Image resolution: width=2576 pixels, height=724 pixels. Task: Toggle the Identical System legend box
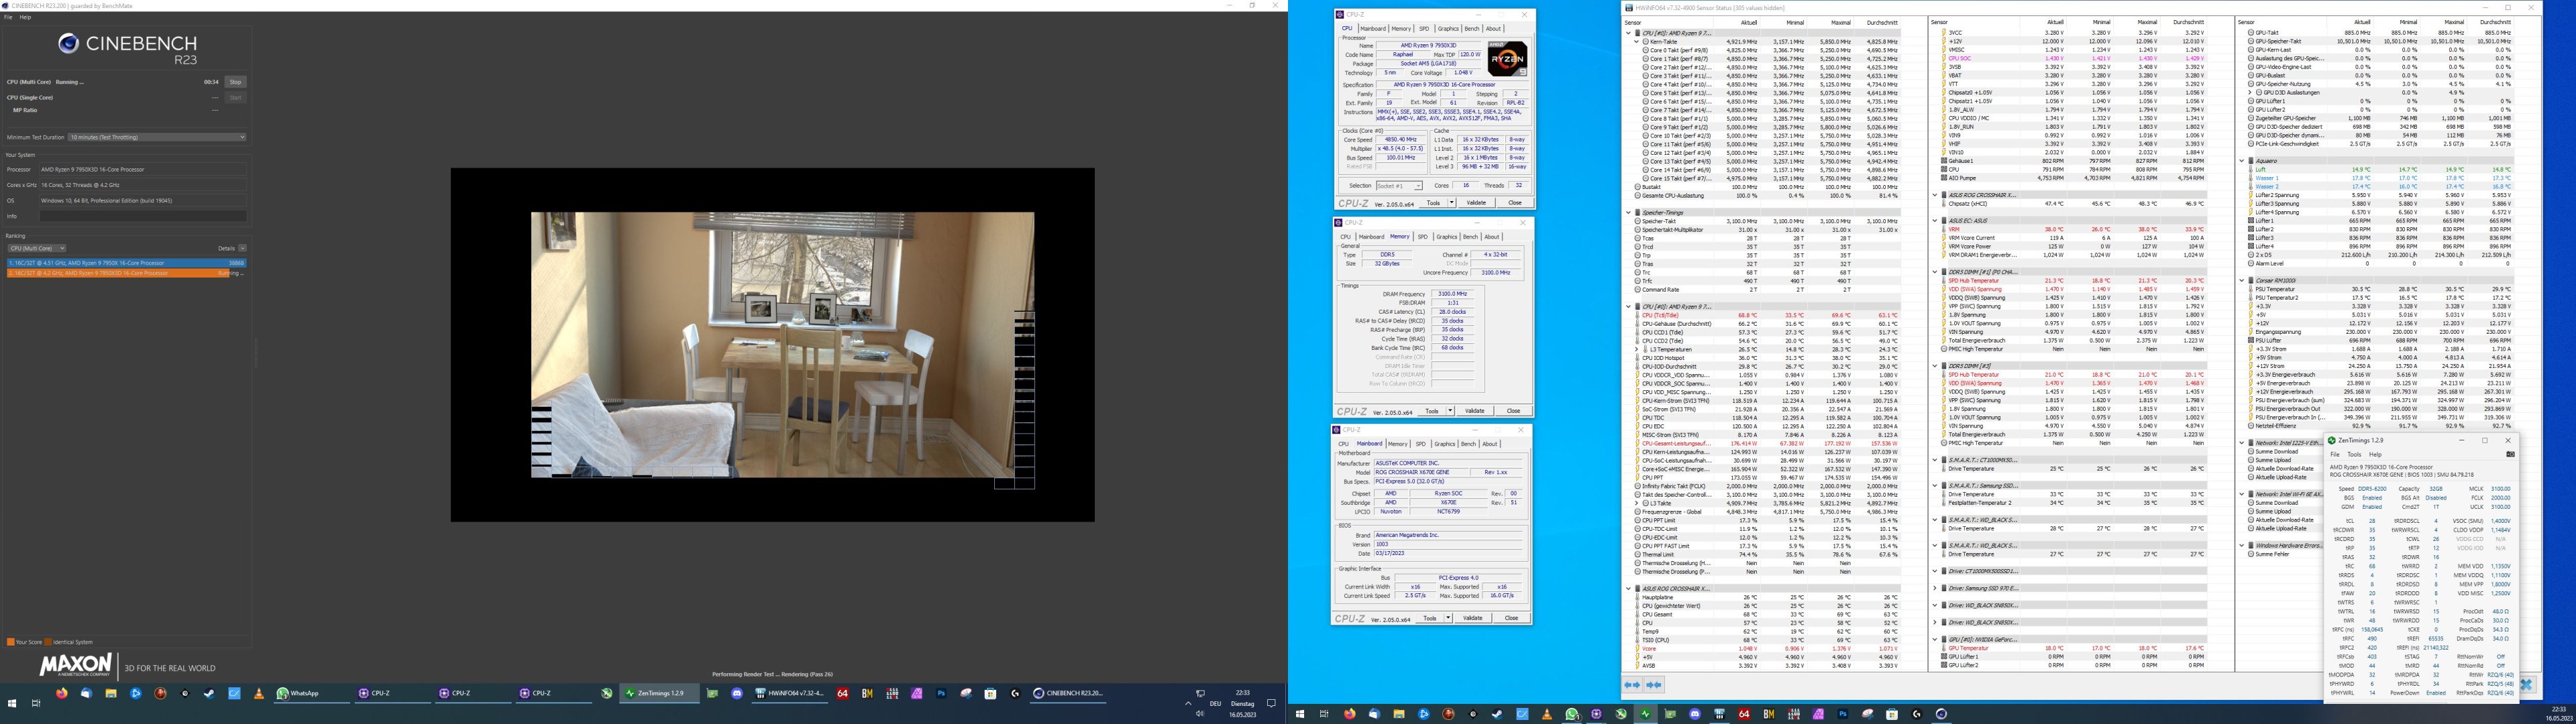pos(47,642)
